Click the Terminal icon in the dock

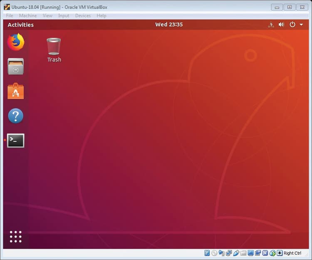pyautogui.click(x=16, y=141)
